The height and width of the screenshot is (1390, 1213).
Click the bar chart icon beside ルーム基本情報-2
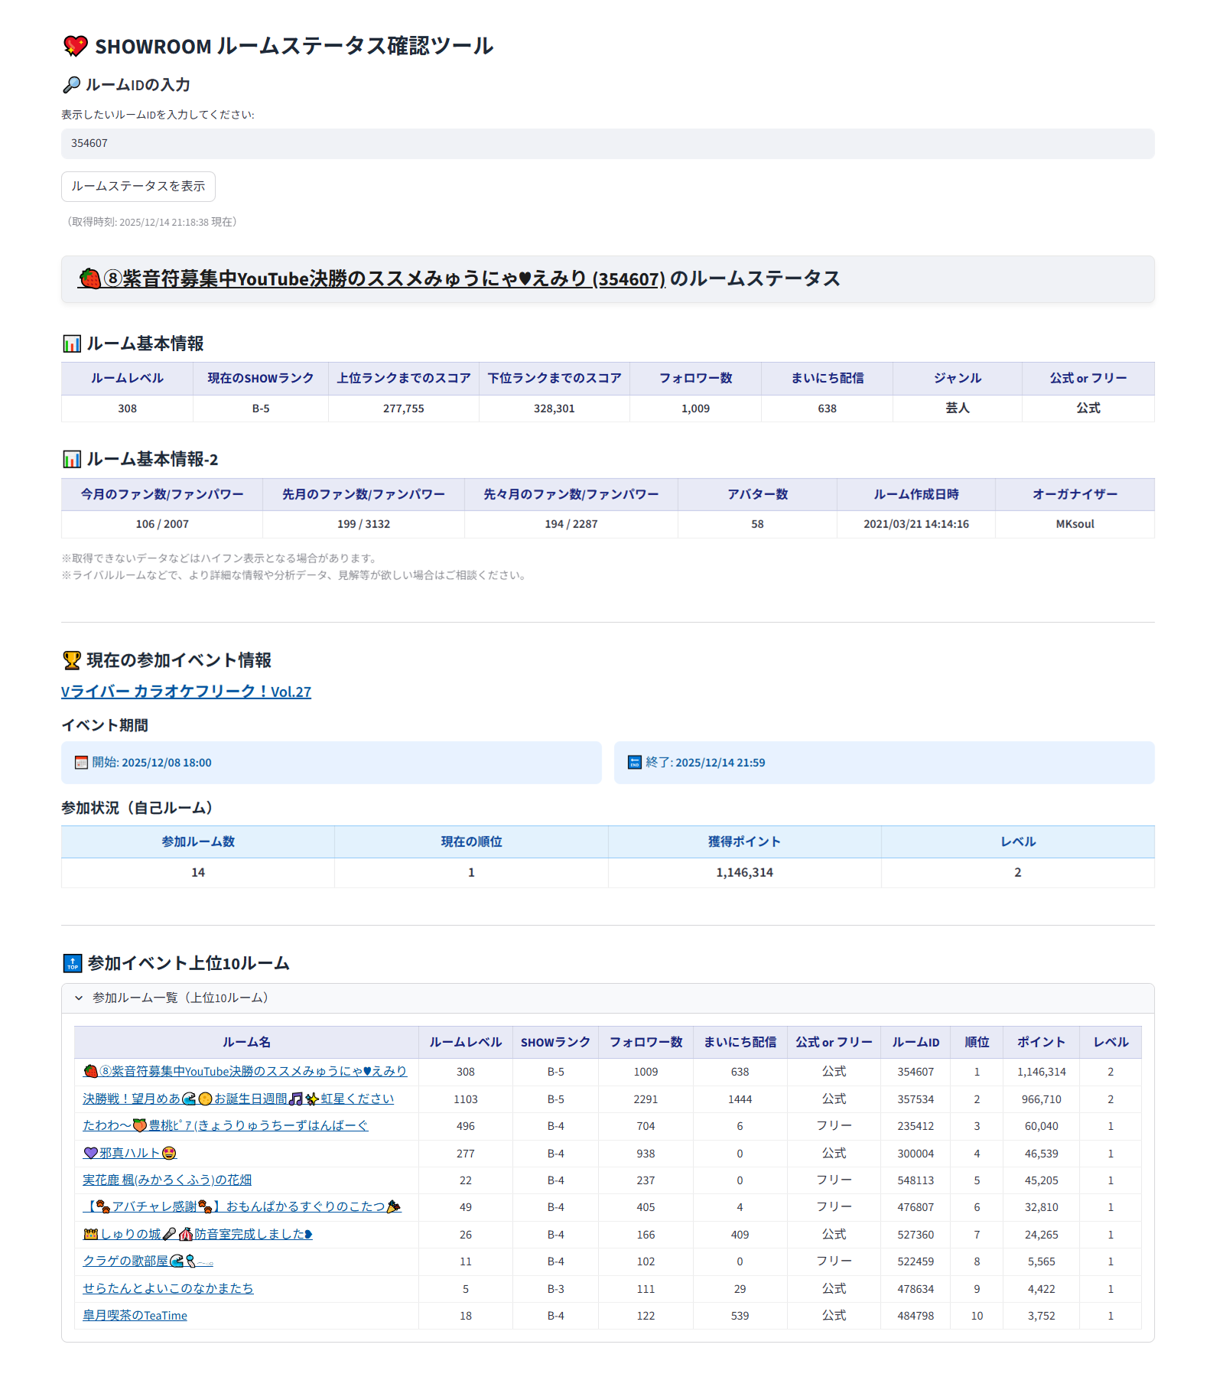(x=72, y=460)
